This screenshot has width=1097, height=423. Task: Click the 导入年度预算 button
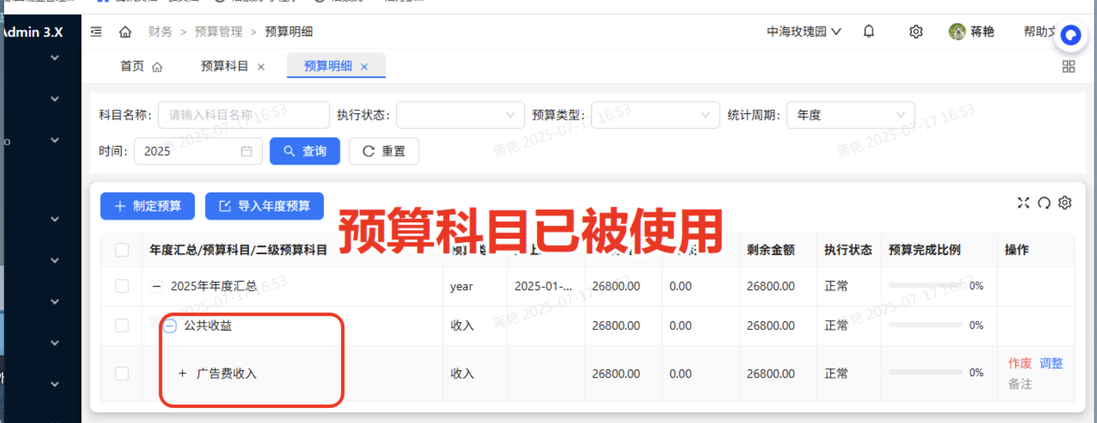[264, 206]
